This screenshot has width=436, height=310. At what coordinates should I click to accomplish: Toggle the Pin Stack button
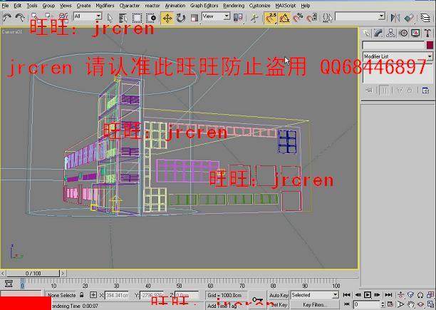point(369,90)
